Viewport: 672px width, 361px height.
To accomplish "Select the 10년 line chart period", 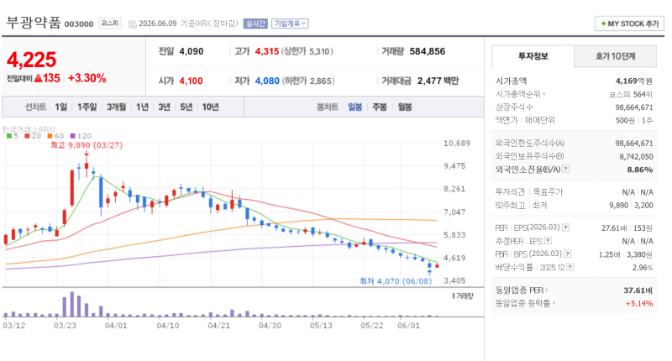I will [x=210, y=107].
